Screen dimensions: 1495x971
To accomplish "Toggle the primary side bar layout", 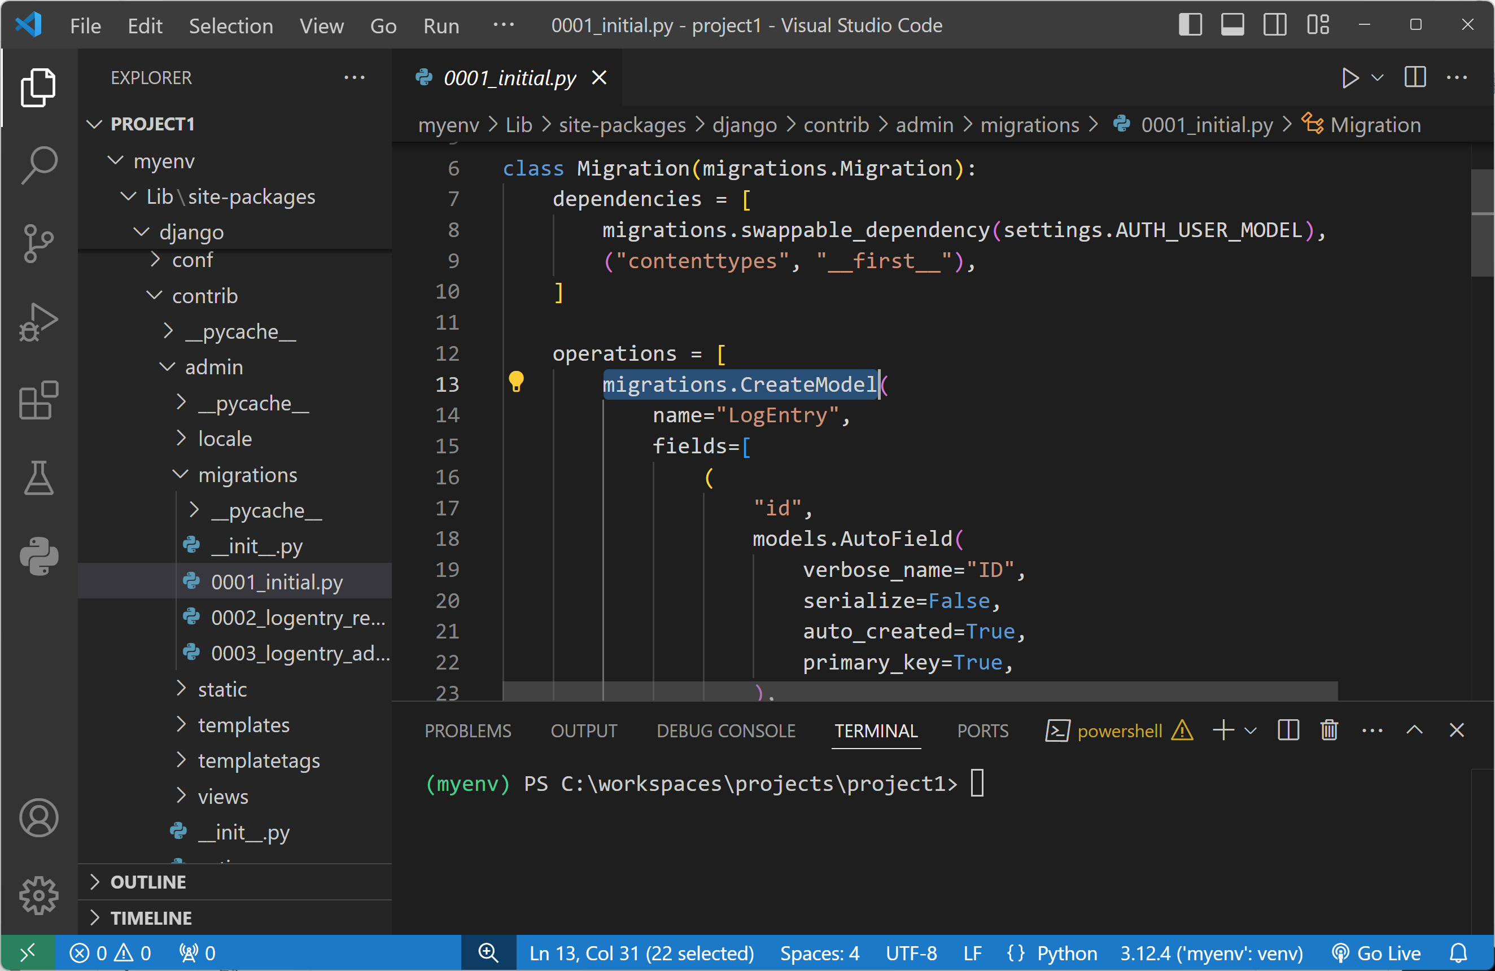I will click(1190, 25).
